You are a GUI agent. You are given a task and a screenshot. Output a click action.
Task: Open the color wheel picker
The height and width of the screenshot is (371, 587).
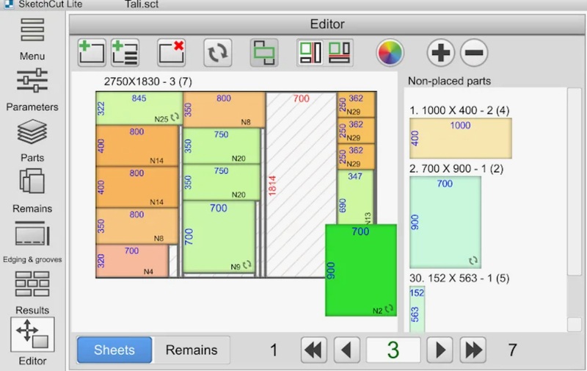click(x=390, y=52)
